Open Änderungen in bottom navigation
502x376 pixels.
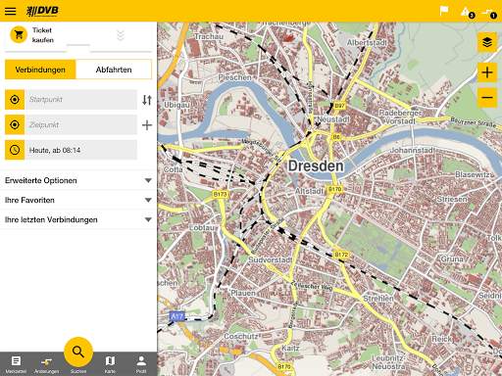coord(46,364)
